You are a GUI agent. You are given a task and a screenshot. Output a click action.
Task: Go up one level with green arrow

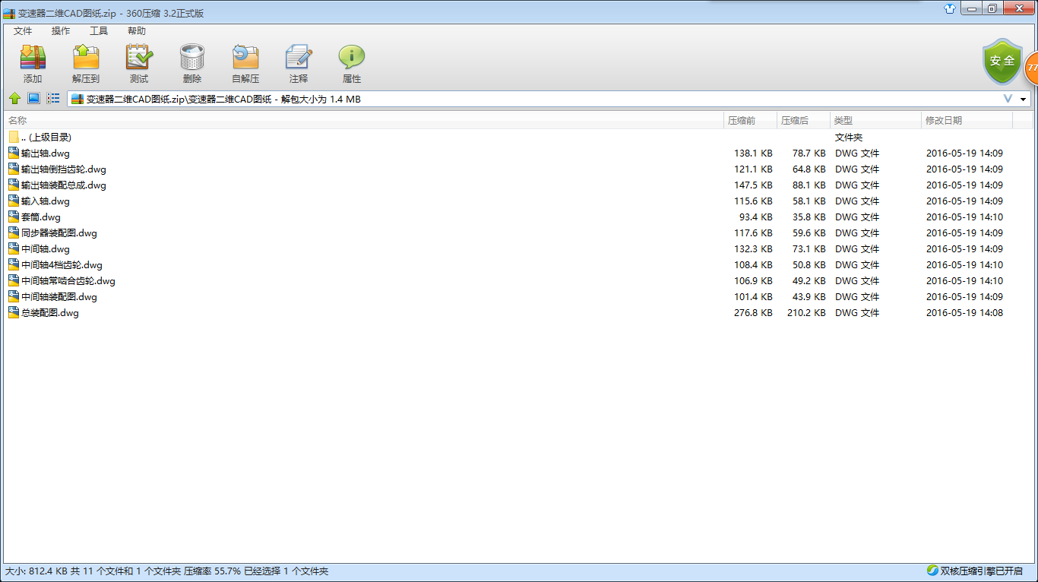point(14,99)
